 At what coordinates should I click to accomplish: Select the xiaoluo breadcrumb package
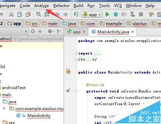pyautogui.click(x=137, y=24)
